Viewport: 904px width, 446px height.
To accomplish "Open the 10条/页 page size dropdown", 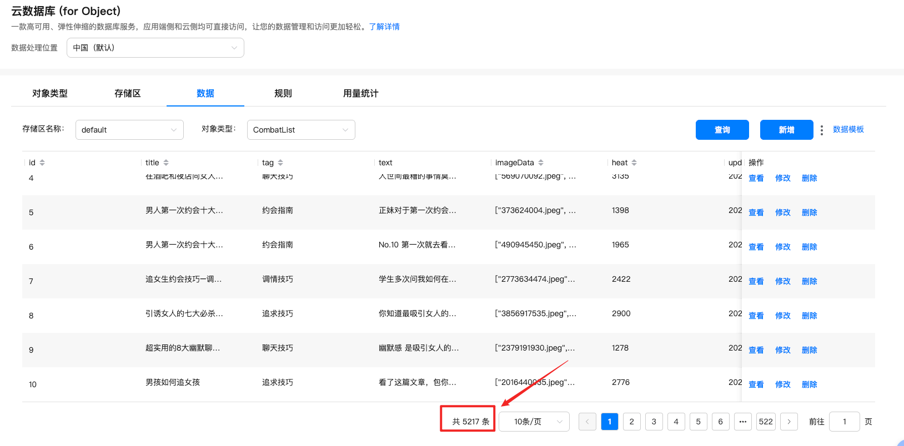I will [534, 422].
